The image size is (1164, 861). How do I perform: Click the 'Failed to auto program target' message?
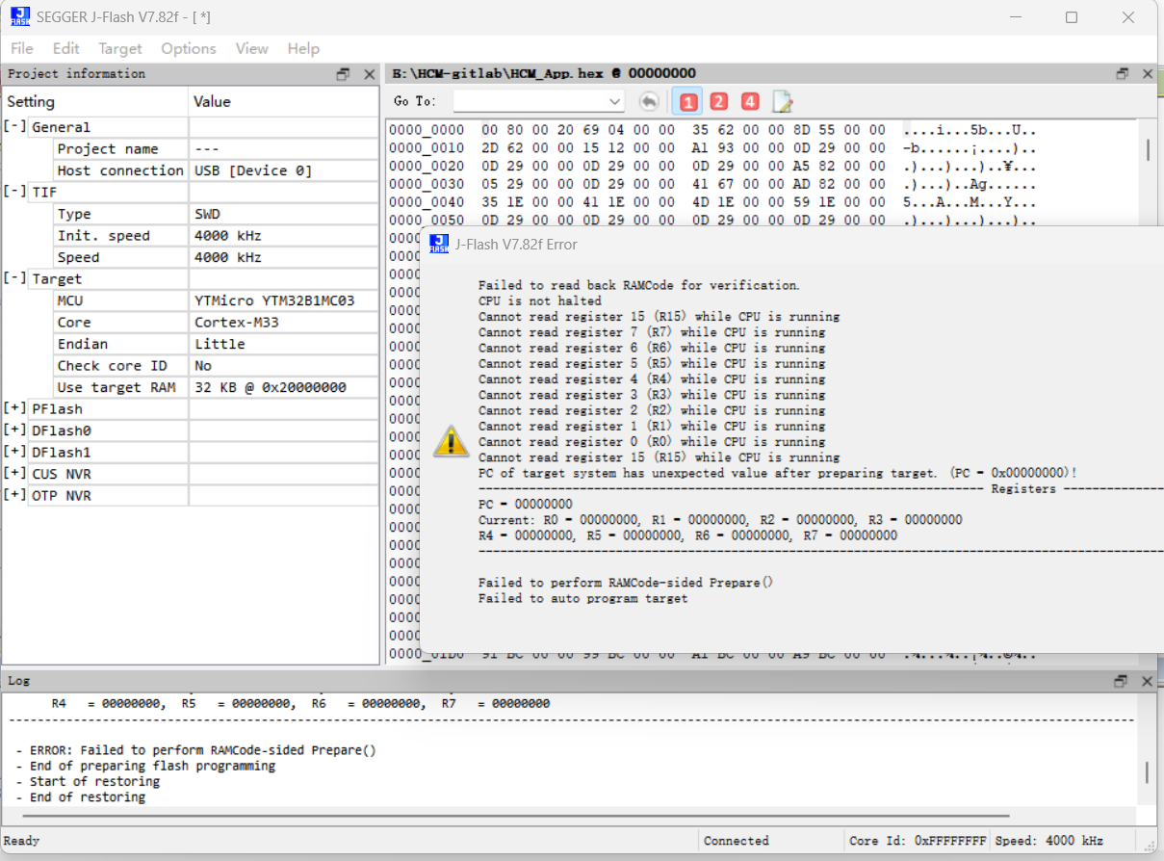[x=583, y=598]
